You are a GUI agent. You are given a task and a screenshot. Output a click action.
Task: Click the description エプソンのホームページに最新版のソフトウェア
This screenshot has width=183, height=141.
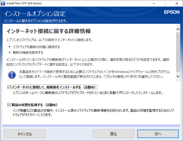[x=88, y=93]
